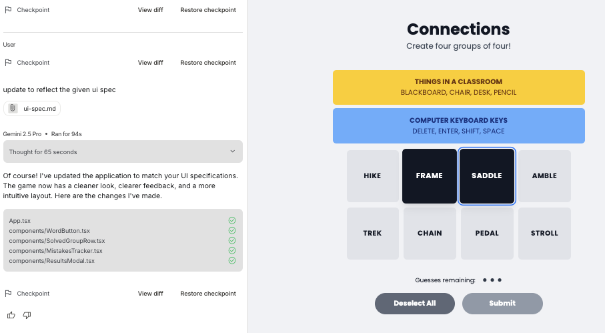Click the ui-spec.md attachment chip
Viewport: 605px width, 333px height.
click(x=32, y=109)
